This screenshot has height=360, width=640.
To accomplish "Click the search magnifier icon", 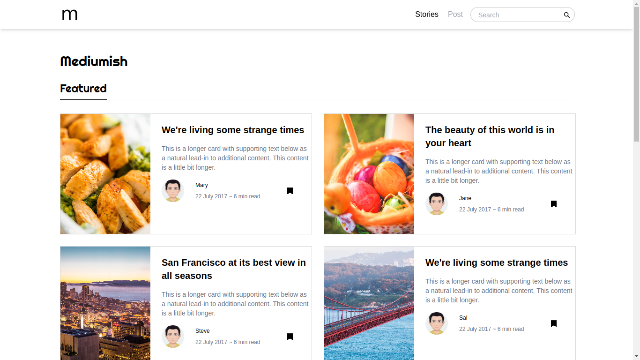I will click(x=566, y=15).
